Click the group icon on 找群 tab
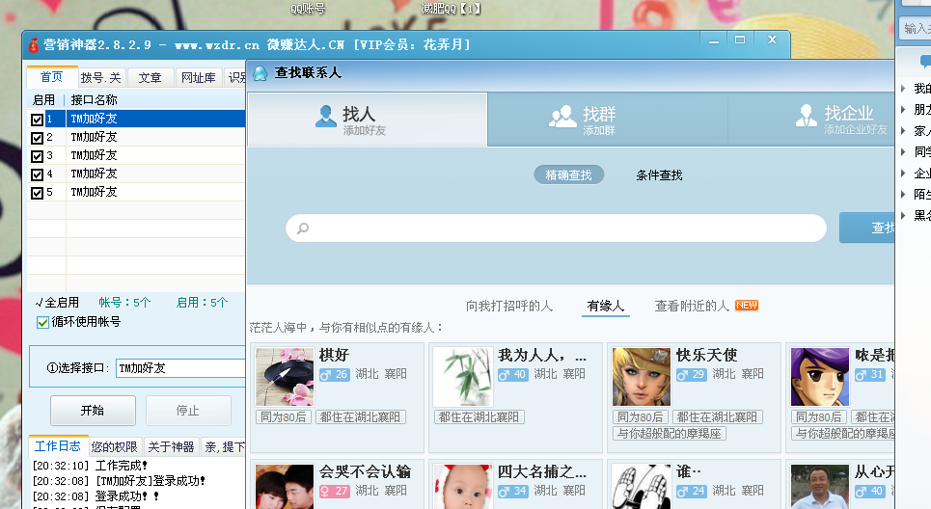 (562, 117)
